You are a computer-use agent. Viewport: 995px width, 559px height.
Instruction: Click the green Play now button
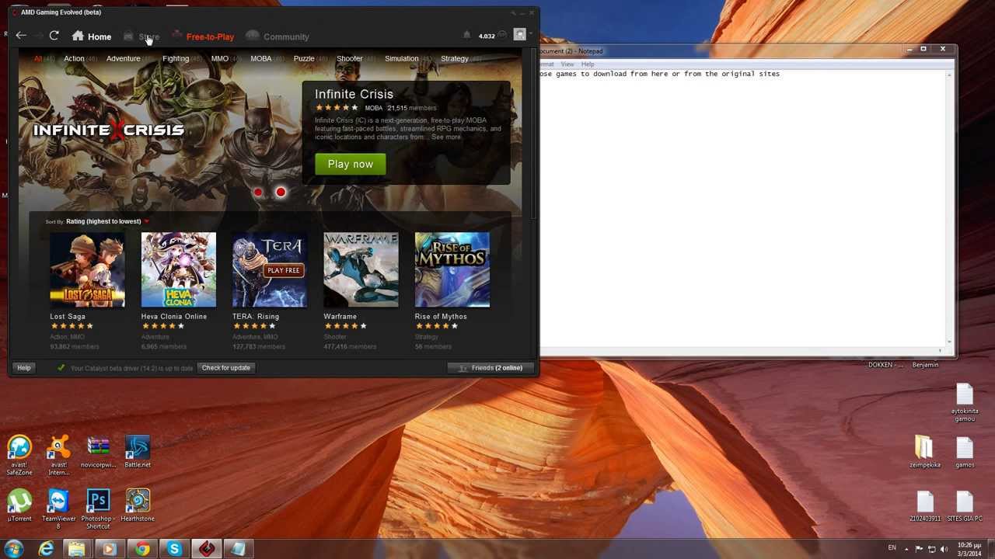[x=351, y=164]
